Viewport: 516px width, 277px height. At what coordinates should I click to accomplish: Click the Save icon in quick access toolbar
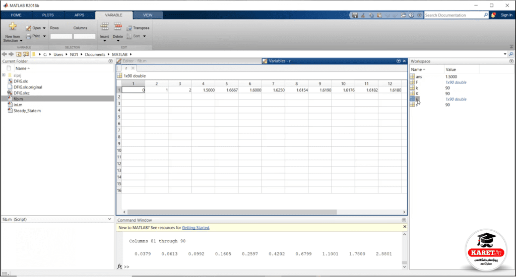coord(355,15)
